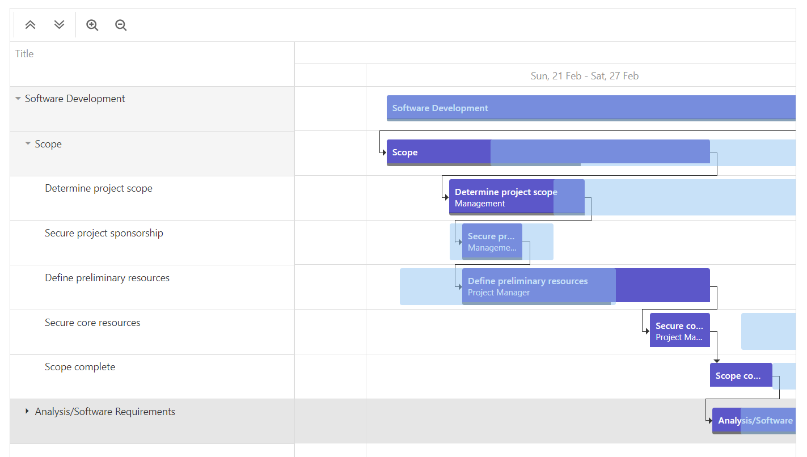Image resolution: width=807 pixels, height=457 pixels.
Task: Click the Title column header
Action: coord(24,54)
